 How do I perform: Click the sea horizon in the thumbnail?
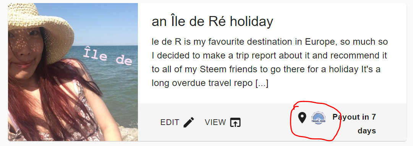pyautogui.click(x=105, y=45)
